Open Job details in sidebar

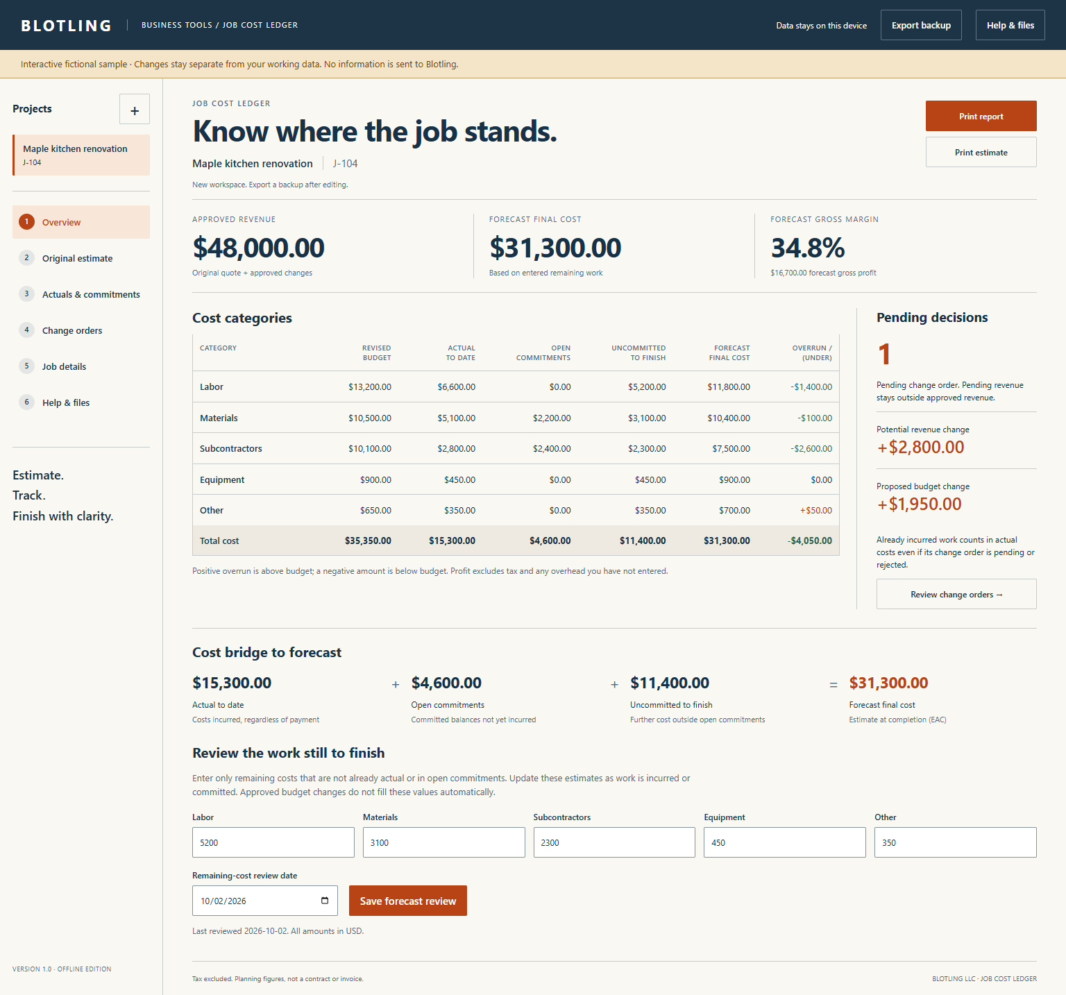point(81,366)
